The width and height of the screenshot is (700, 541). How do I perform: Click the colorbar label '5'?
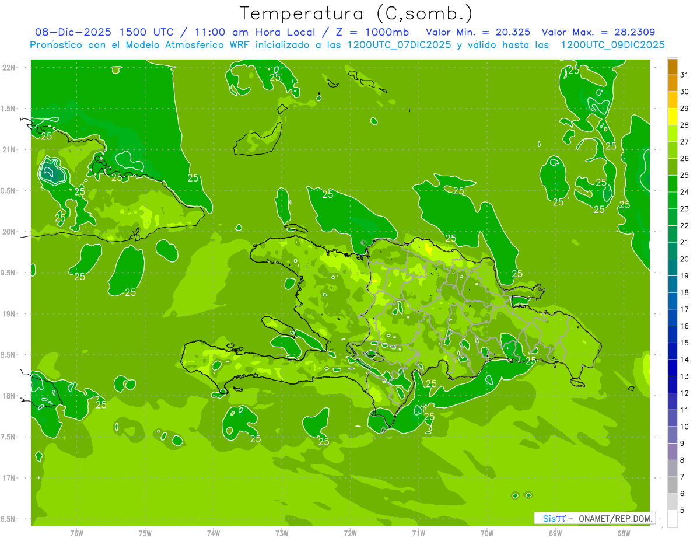coord(682,510)
